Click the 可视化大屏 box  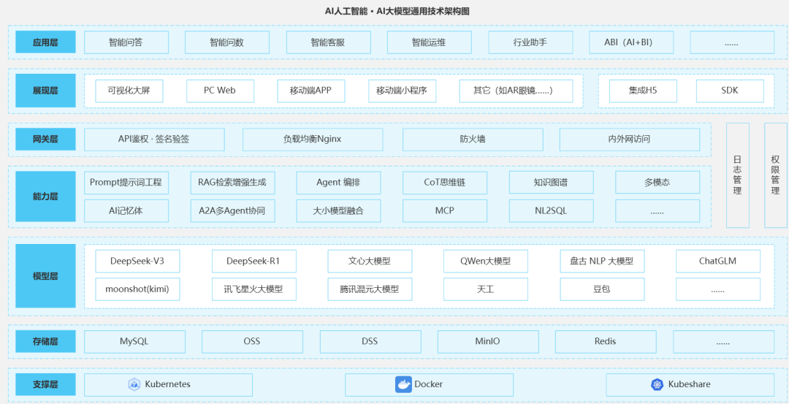click(x=129, y=91)
